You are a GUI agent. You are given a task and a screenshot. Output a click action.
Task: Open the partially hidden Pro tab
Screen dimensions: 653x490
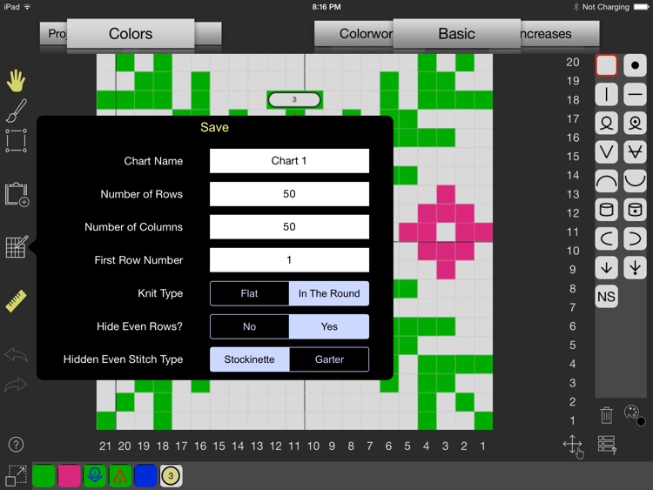[54, 34]
